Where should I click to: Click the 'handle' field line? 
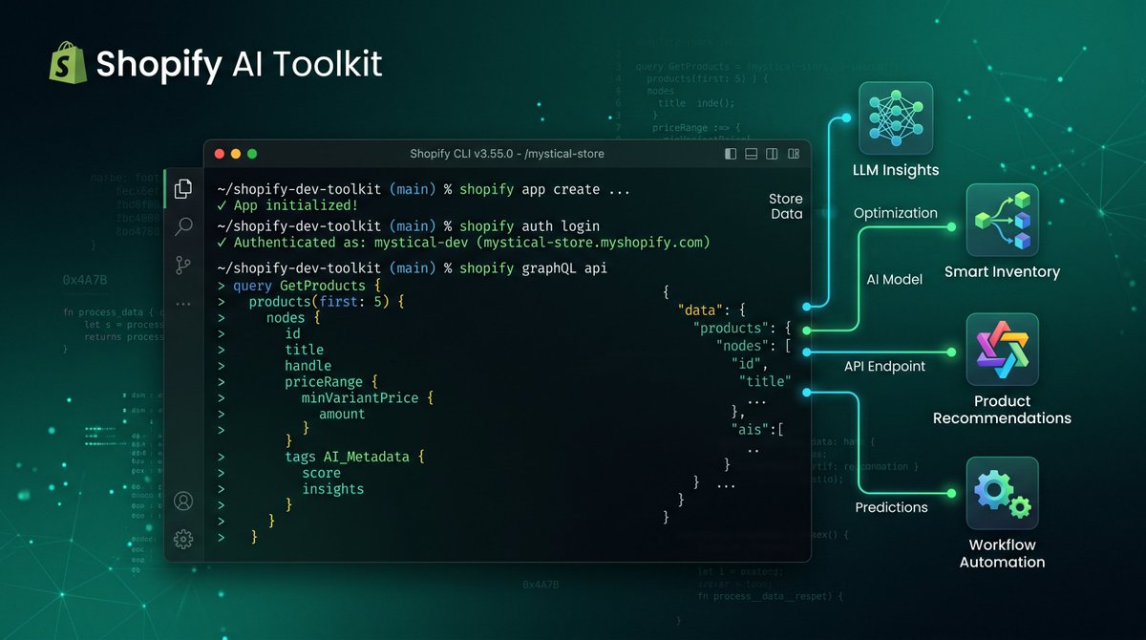pyautogui.click(x=308, y=366)
